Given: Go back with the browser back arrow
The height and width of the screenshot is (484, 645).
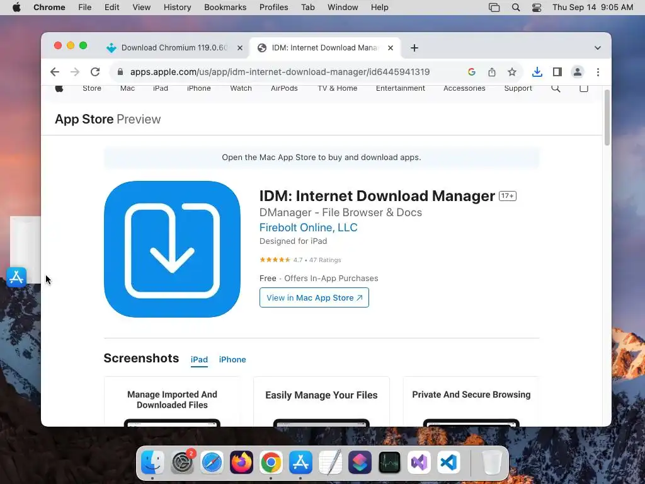Looking at the screenshot, I should point(55,72).
